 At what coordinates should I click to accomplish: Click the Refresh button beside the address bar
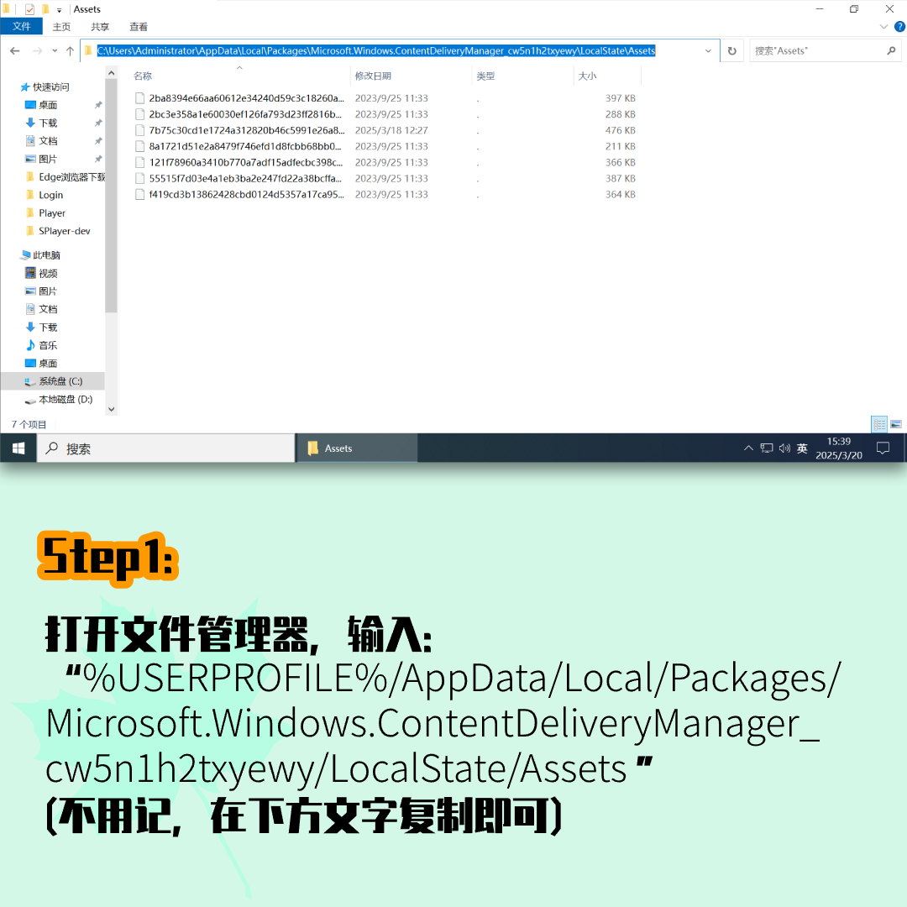(x=731, y=51)
